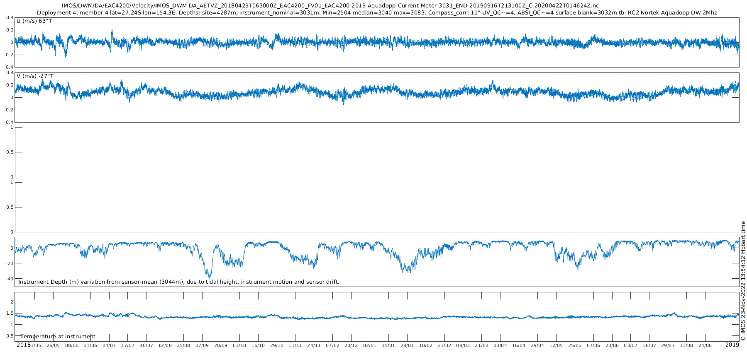Screen dimensions: 747x352
Task: Click the '21/03' date tick label
Action: 482,345
